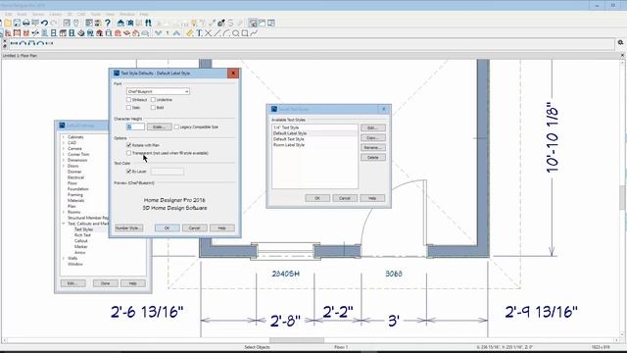This screenshot has height=353, width=627.
Task: Open the Build menu
Action: tap(22, 14)
